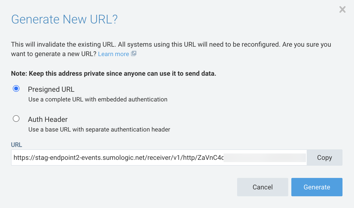Click the external link icon beside Learn more
The height and width of the screenshot is (208, 354).
point(134,54)
